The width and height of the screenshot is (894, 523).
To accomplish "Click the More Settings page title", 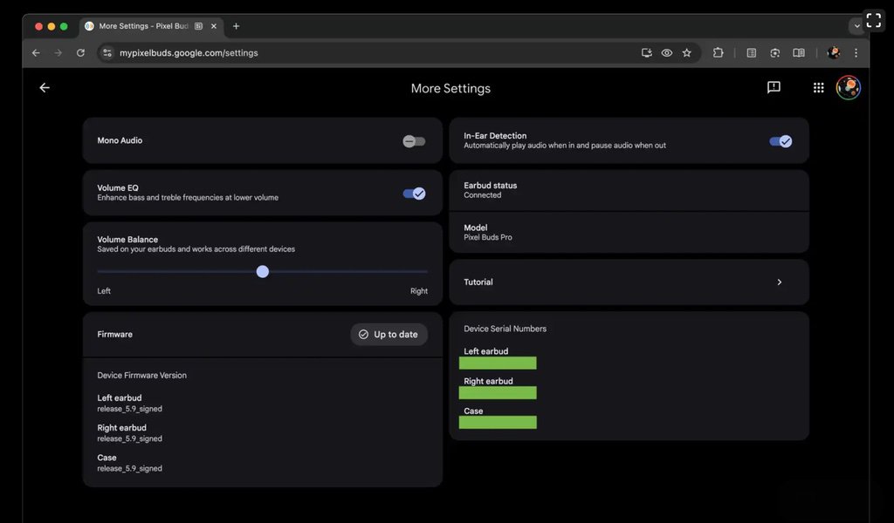I will 450,88.
